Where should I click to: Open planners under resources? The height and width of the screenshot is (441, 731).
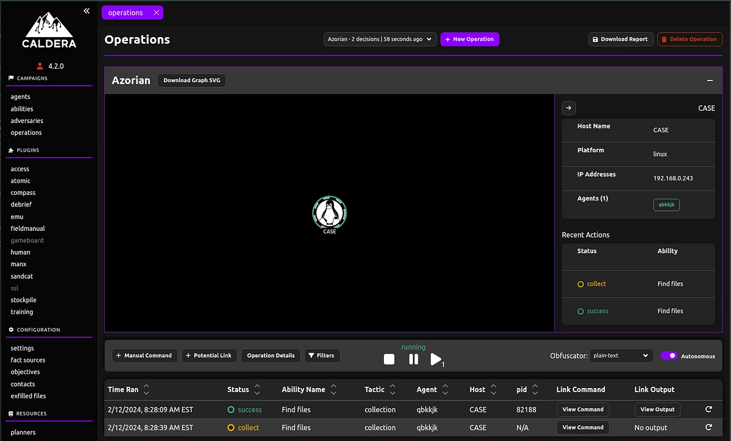click(x=23, y=432)
